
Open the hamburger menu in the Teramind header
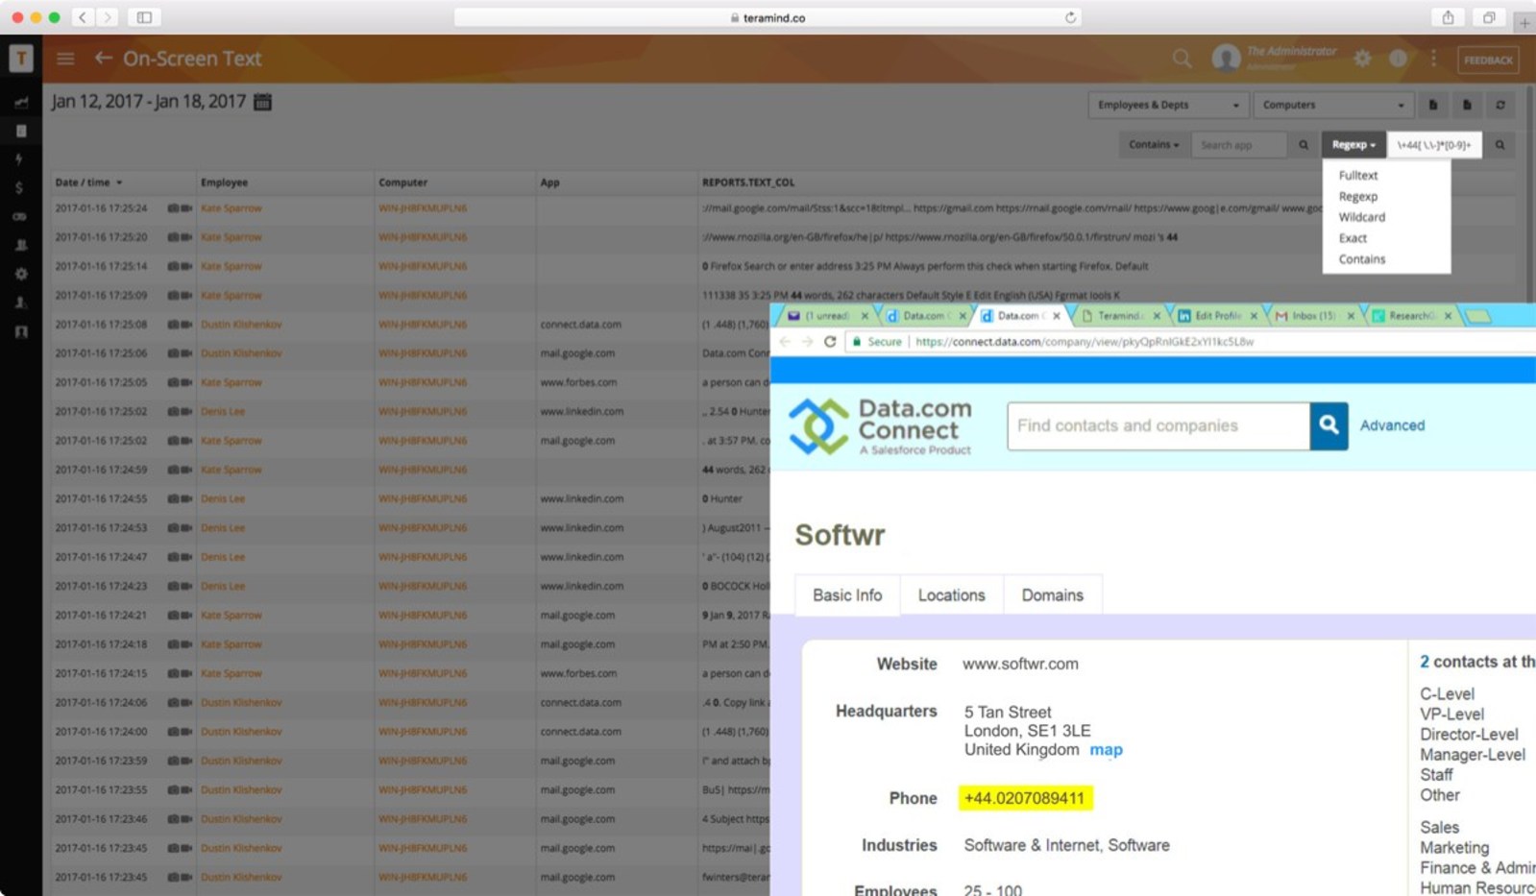[65, 59]
